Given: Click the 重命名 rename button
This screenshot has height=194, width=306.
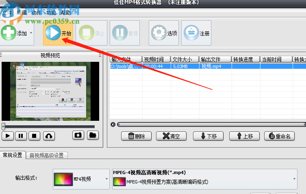Looking at the screenshot, I should (x=279, y=136).
